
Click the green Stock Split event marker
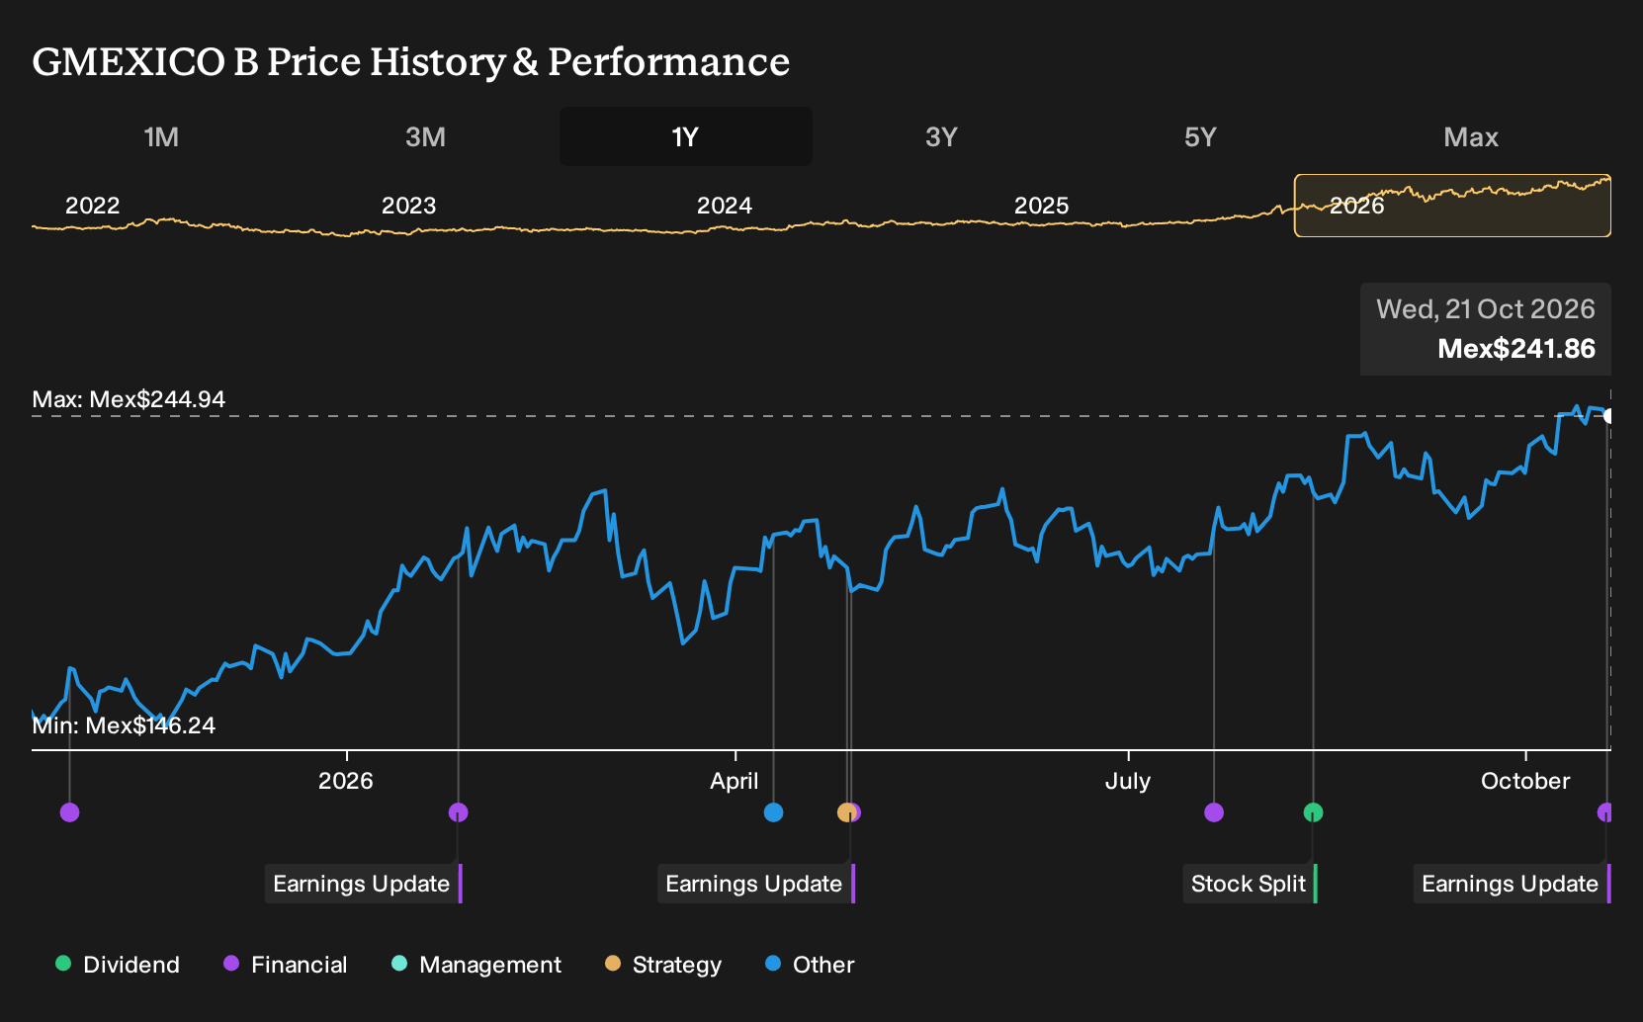pos(1313,812)
